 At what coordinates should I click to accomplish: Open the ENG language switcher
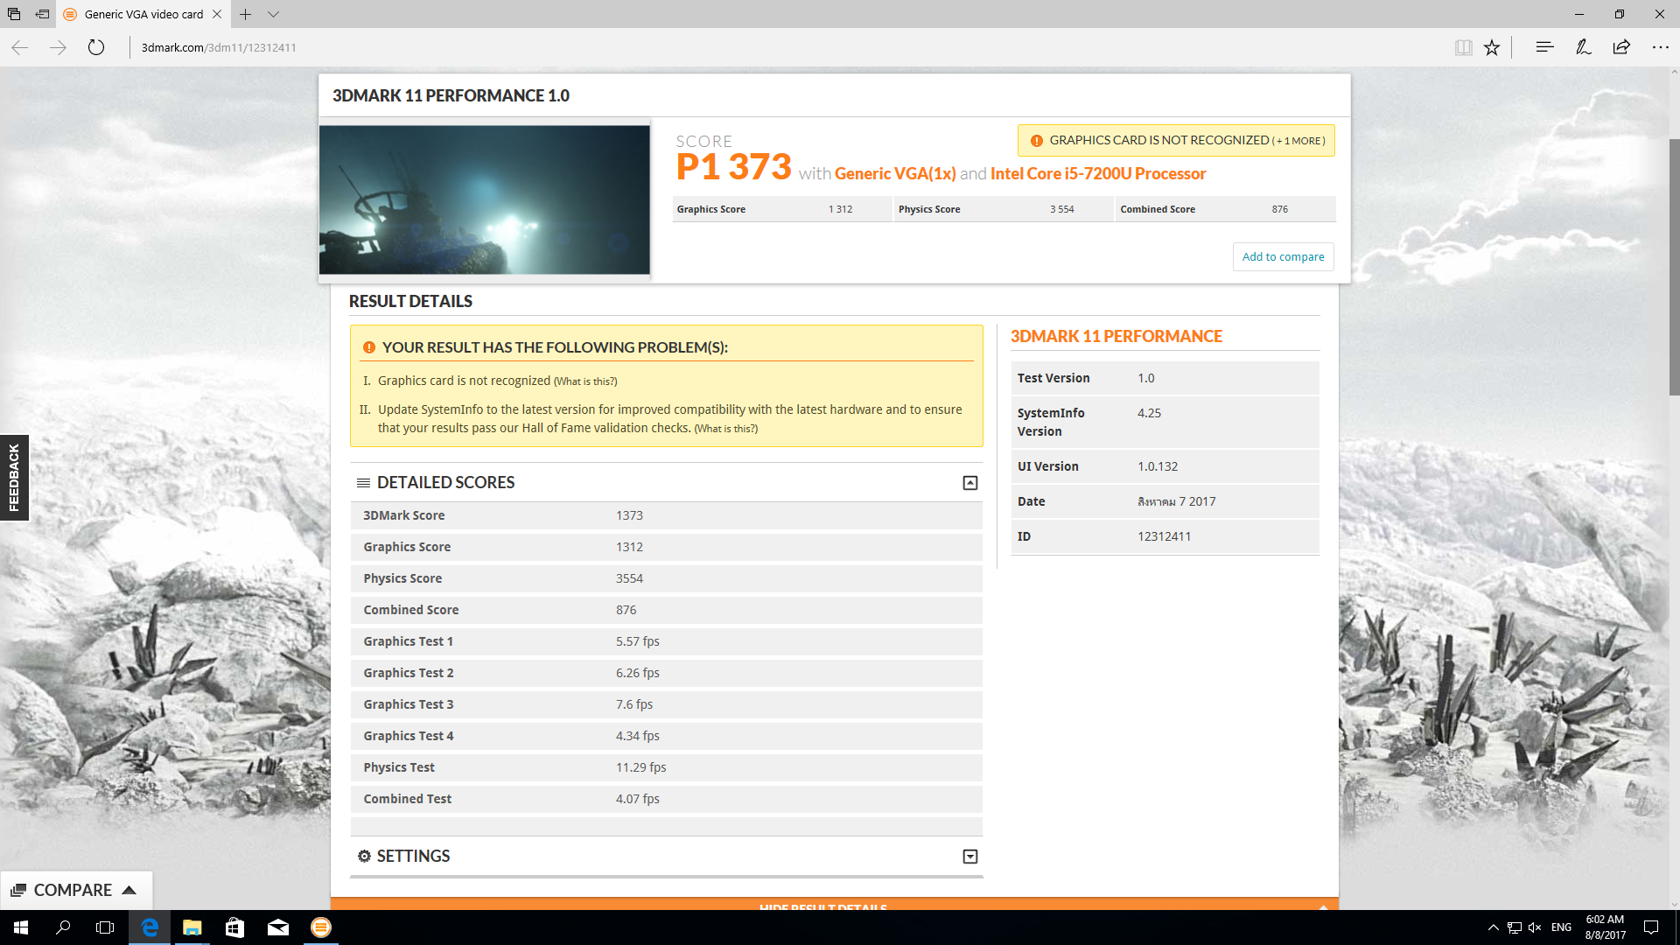coord(1560,927)
